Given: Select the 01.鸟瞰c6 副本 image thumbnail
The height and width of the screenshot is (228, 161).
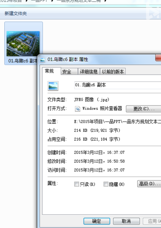Looking at the screenshot, I should pos(23,44).
